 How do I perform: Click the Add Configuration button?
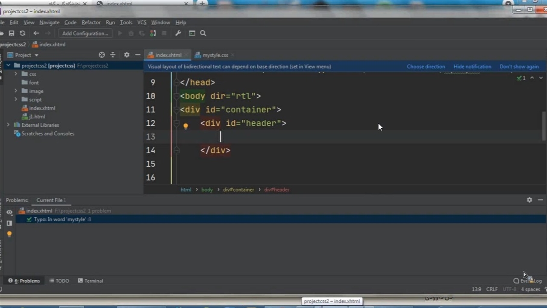(x=85, y=33)
